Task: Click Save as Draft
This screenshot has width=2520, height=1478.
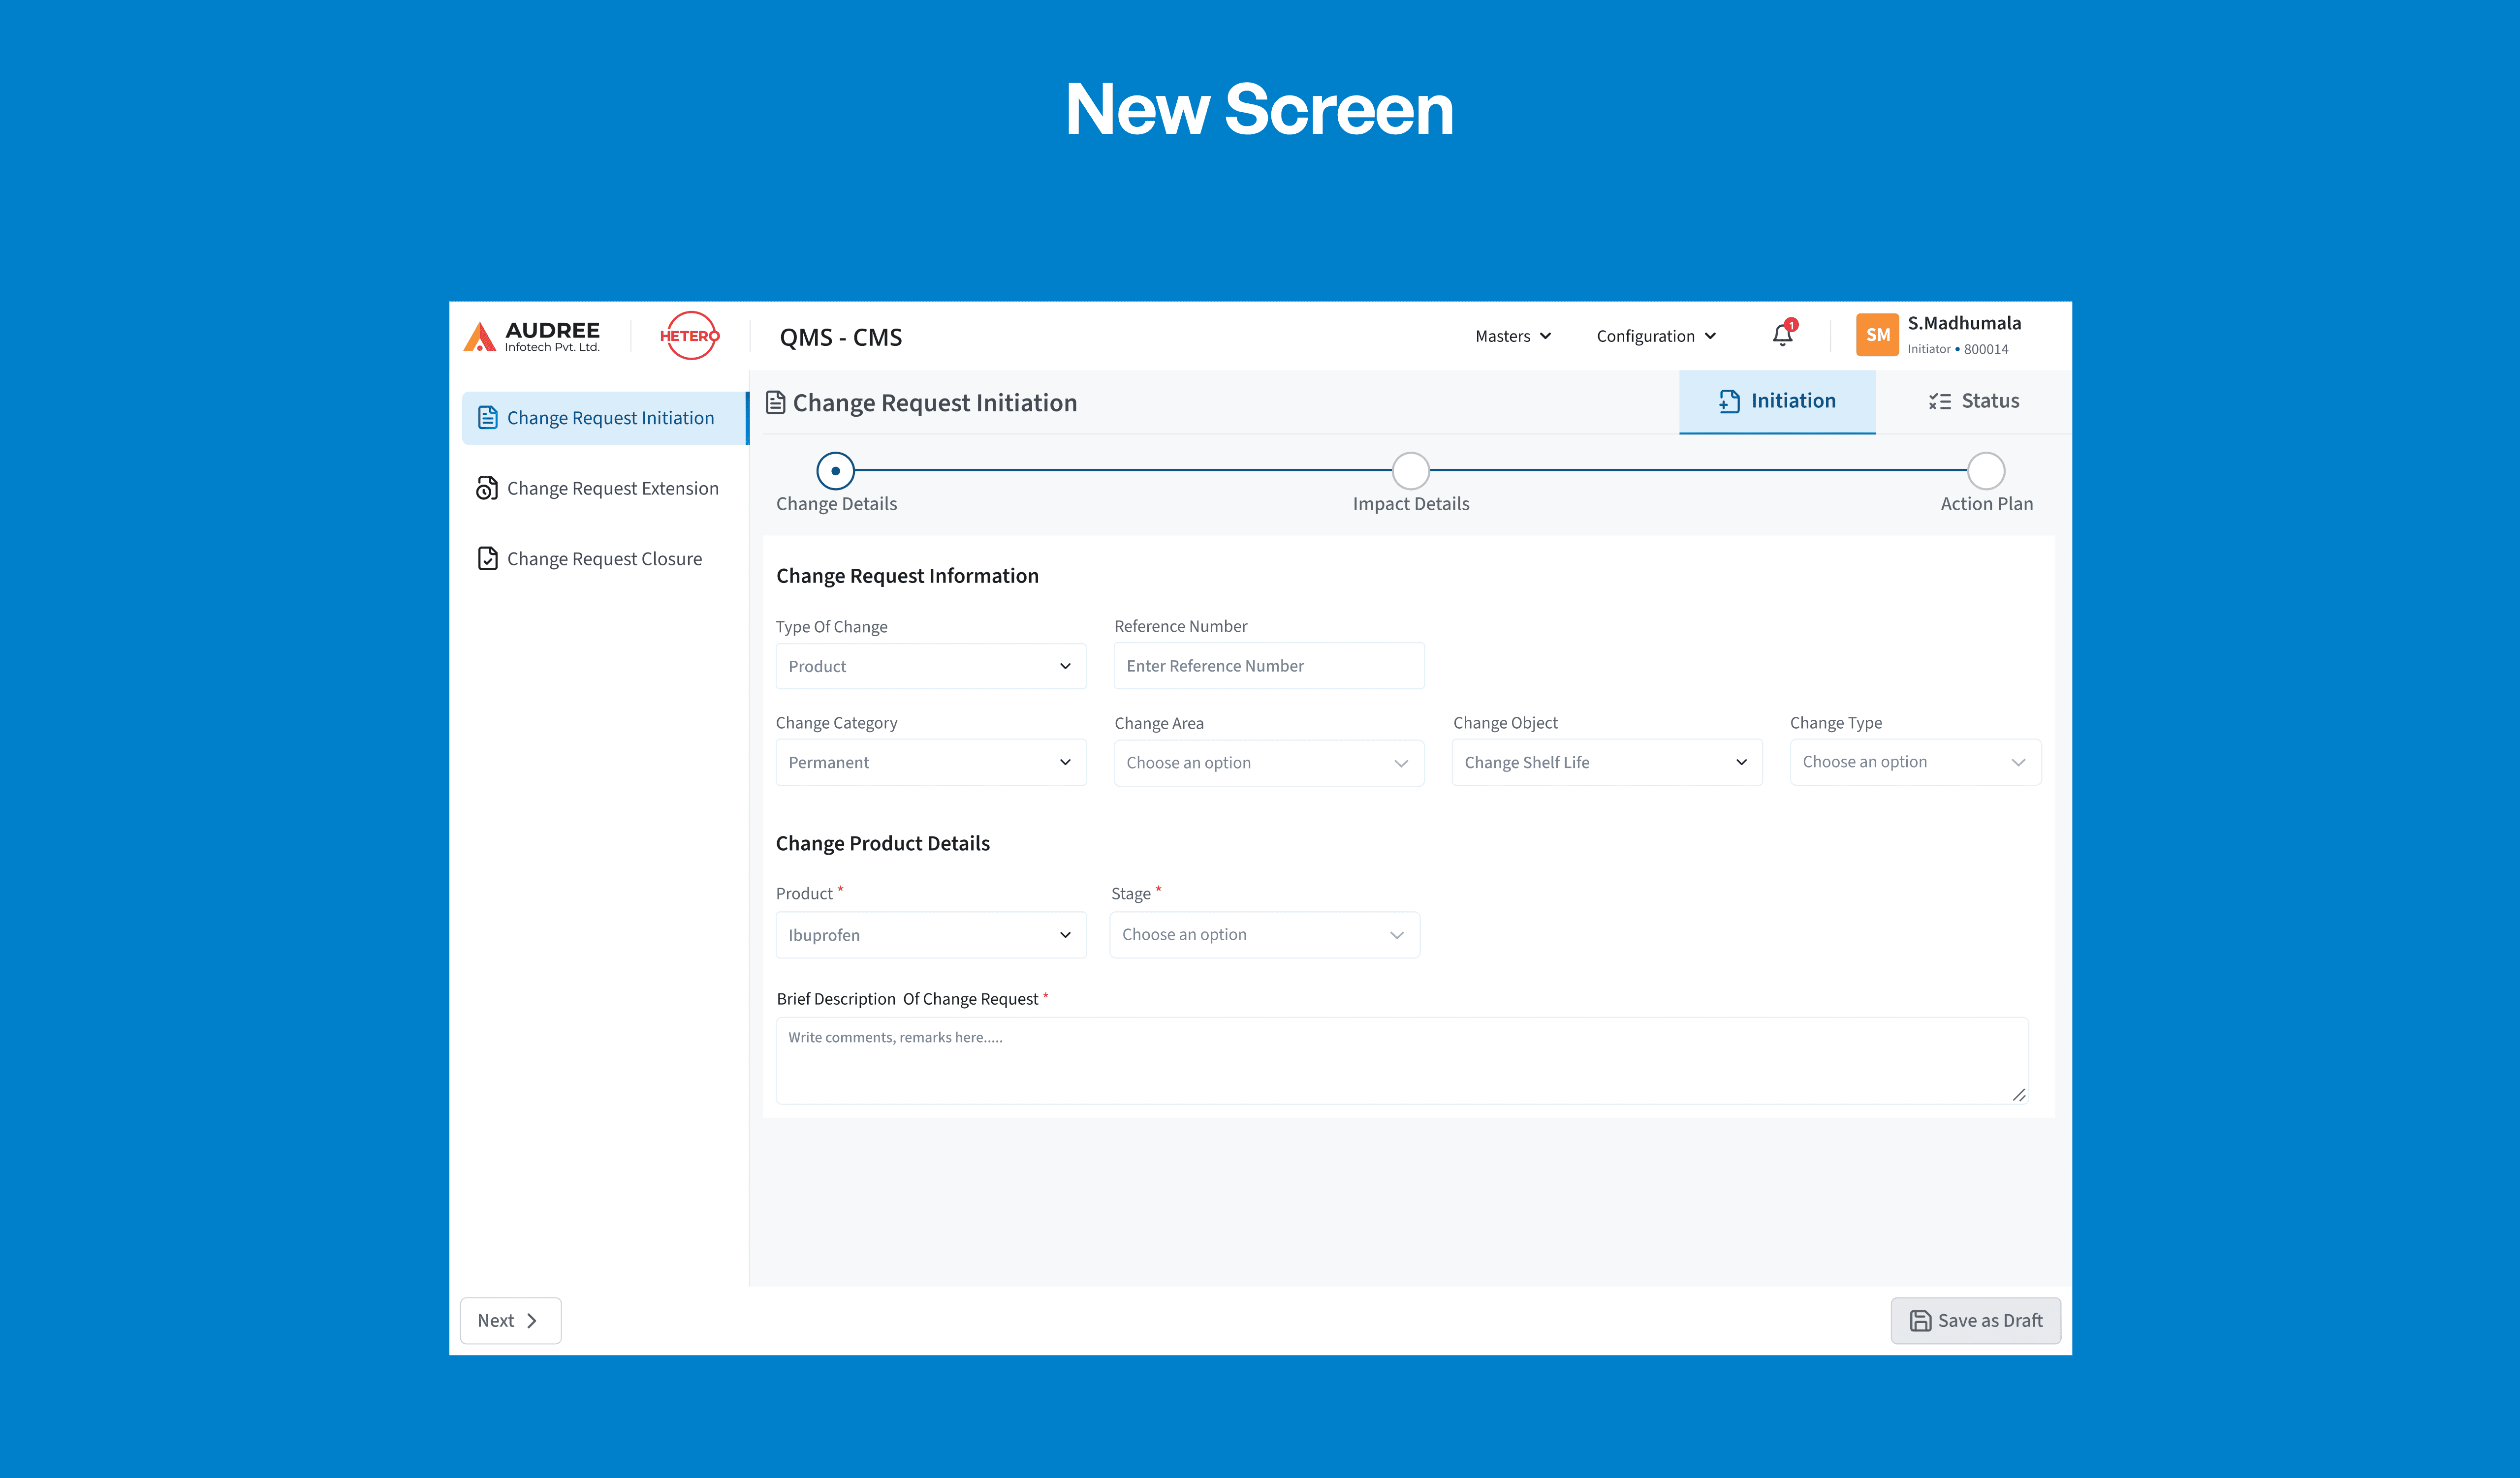Action: tap(1975, 1320)
